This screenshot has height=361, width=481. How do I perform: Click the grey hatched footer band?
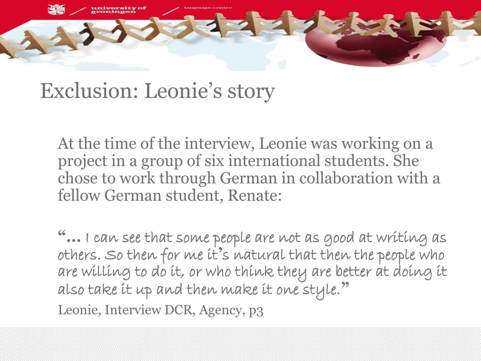[x=240, y=344]
